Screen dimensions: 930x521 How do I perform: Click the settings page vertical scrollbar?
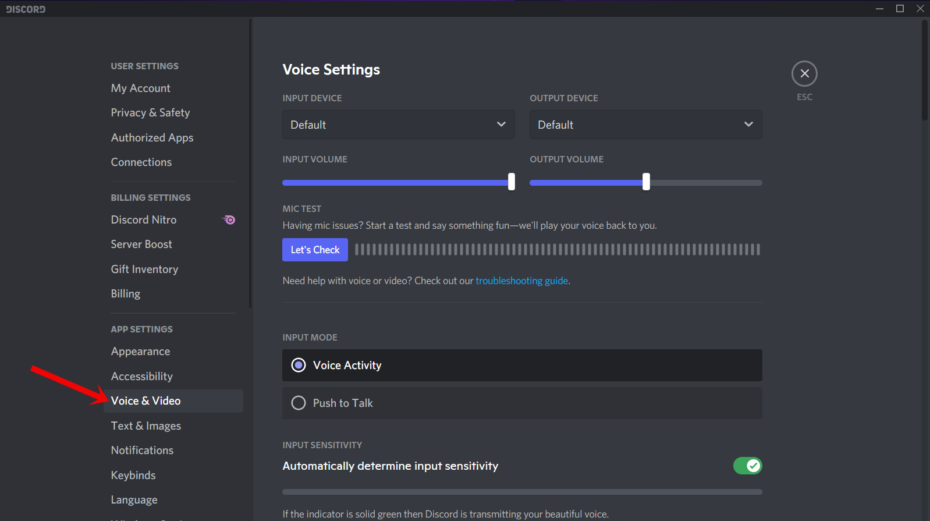[924, 70]
